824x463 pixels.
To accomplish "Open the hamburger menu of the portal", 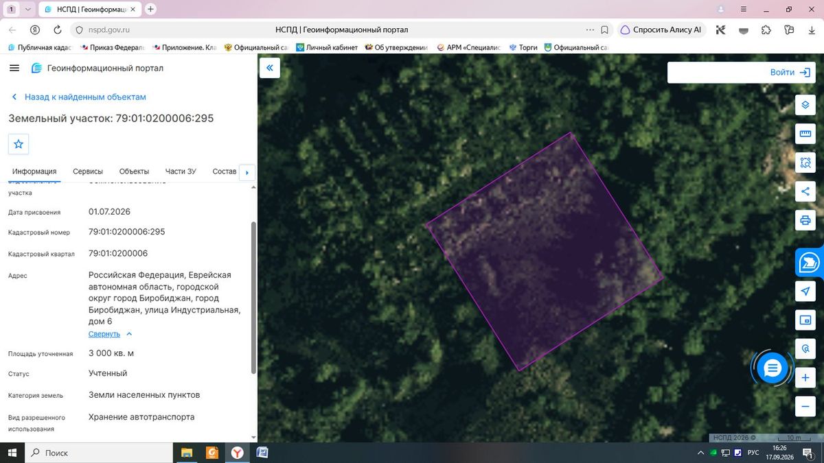I will tap(14, 68).
